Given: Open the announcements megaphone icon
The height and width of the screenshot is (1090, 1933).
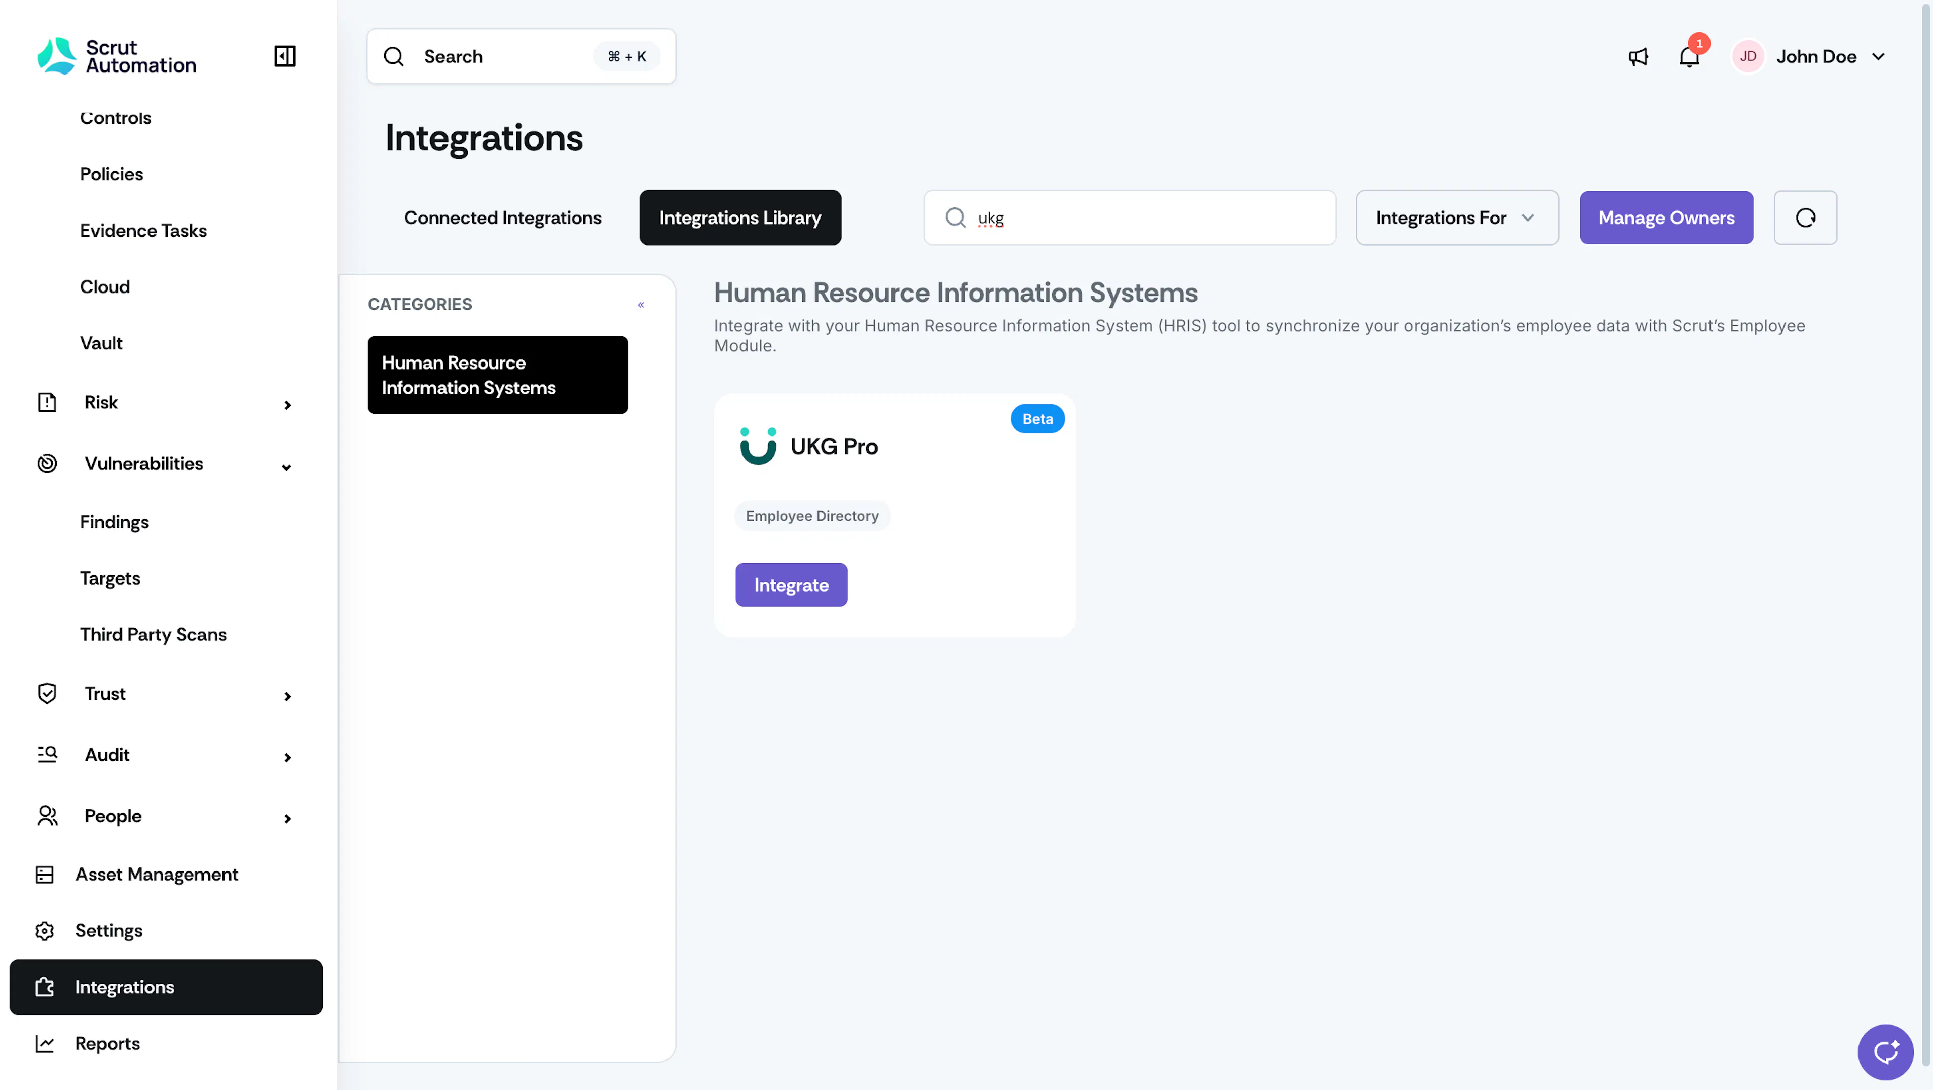Looking at the screenshot, I should tap(1638, 57).
